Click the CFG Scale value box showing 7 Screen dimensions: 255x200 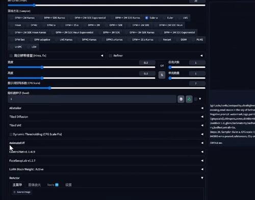[197, 84]
